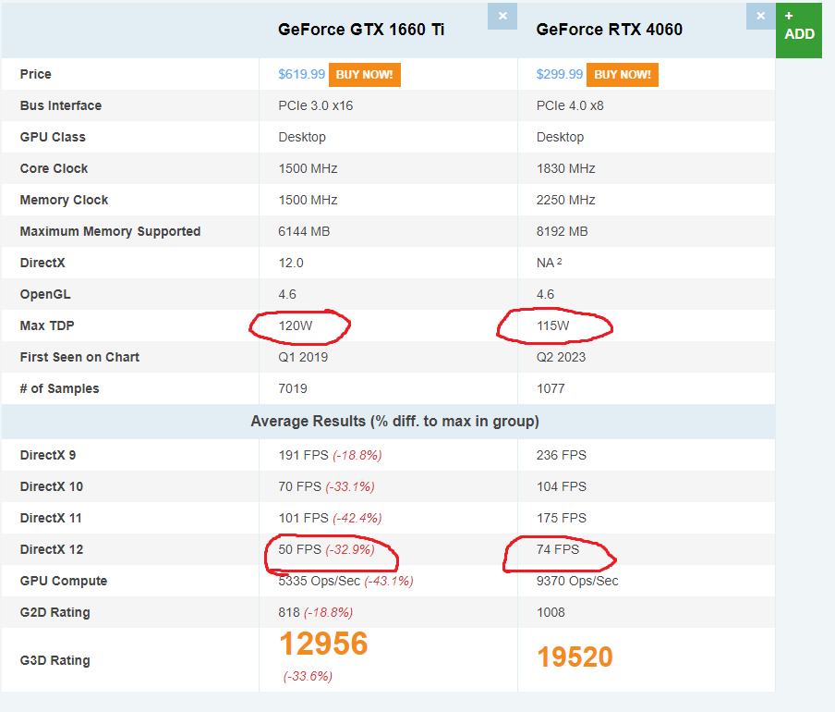Click the GPU Class row label

[53, 137]
